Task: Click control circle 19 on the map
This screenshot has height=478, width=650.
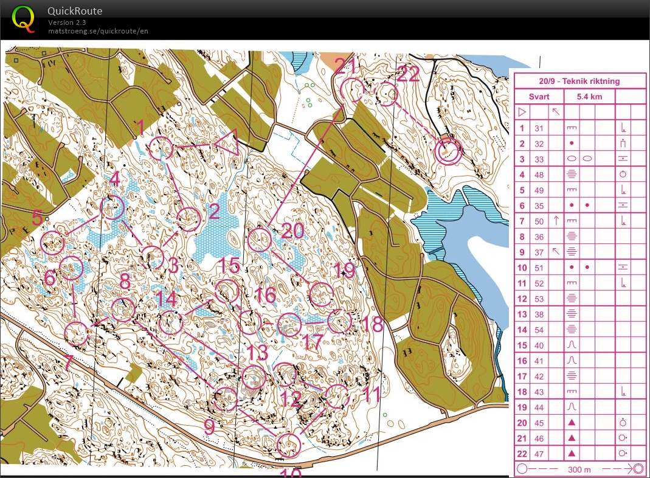Action: (x=321, y=294)
